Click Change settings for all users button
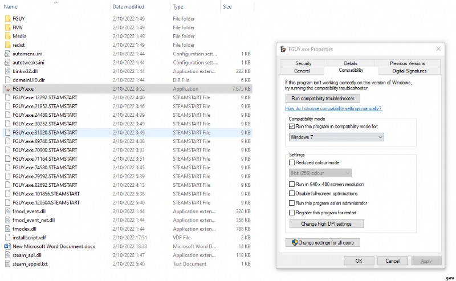Viewport: 456px width, 281px height. tap(323, 243)
